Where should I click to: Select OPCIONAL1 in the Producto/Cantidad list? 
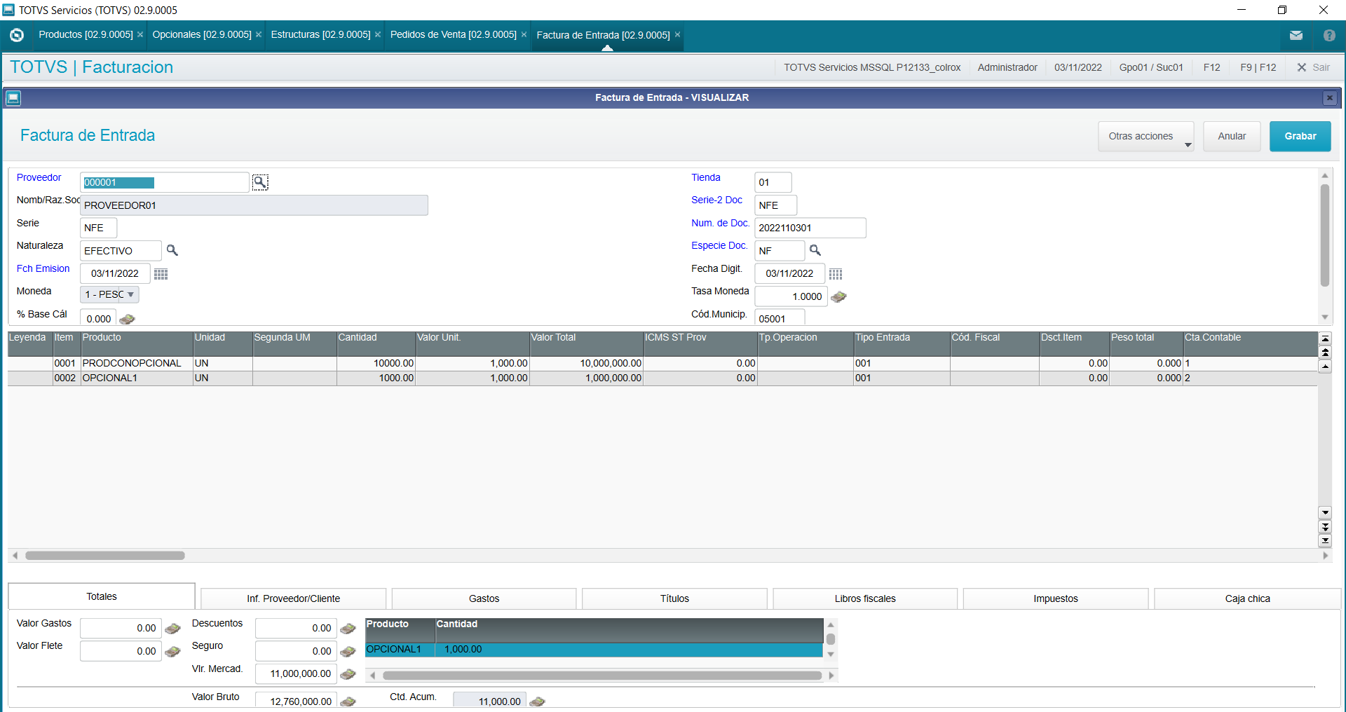pos(594,650)
